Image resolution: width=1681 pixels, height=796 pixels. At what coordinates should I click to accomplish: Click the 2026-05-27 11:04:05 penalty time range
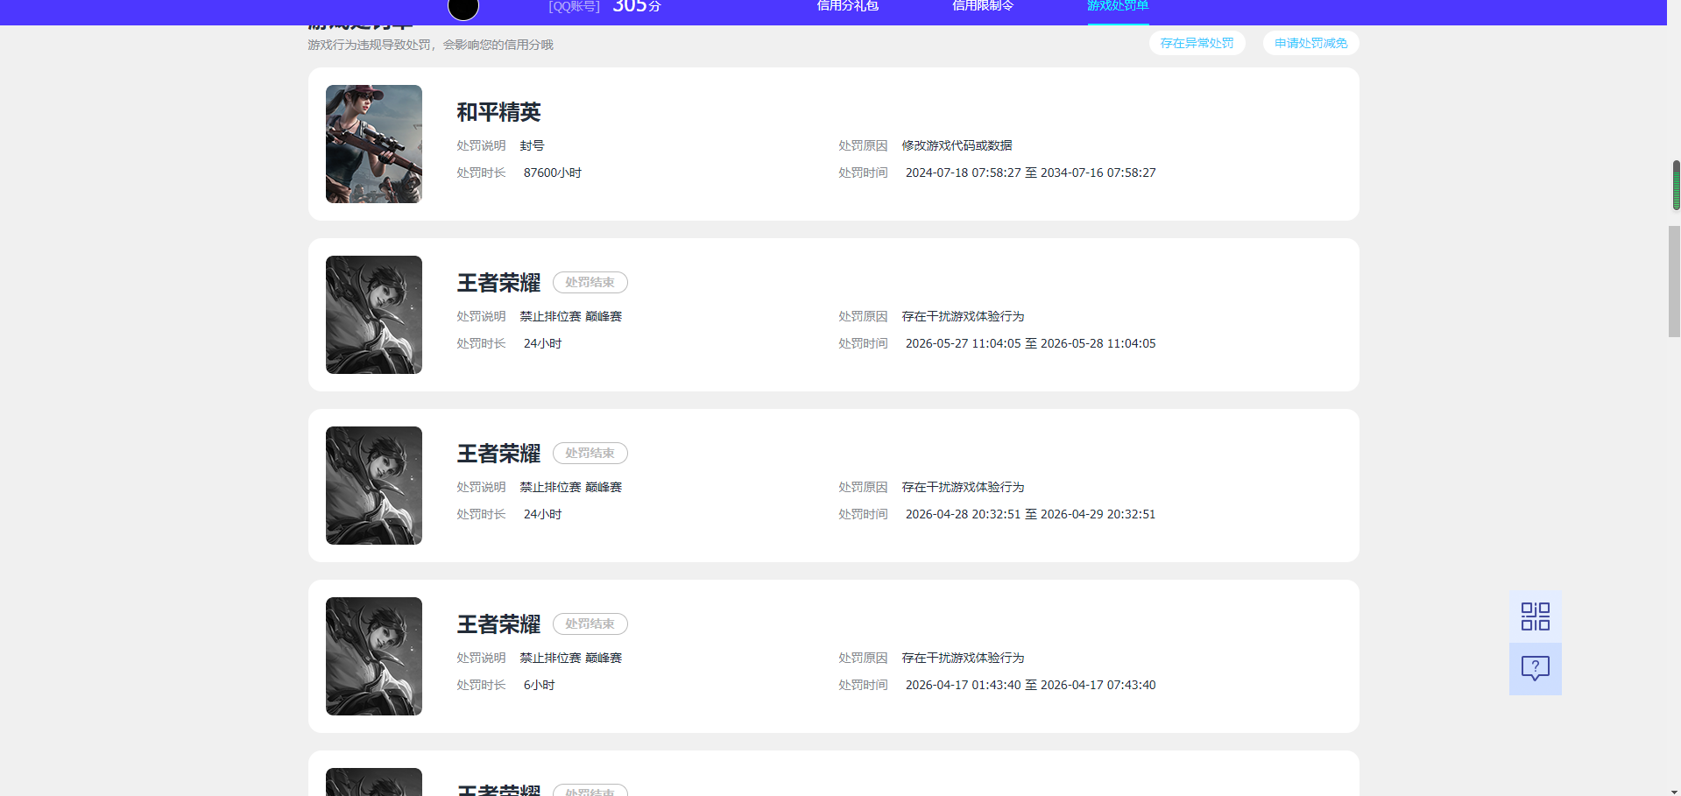pyautogui.click(x=1030, y=343)
